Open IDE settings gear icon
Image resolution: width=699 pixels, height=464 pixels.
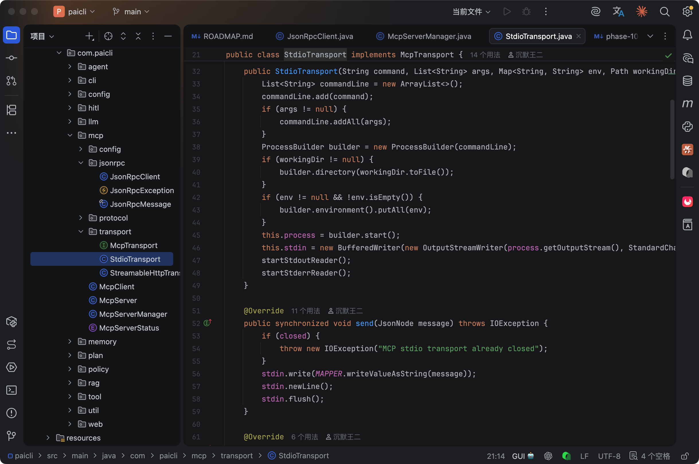point(687,11)
